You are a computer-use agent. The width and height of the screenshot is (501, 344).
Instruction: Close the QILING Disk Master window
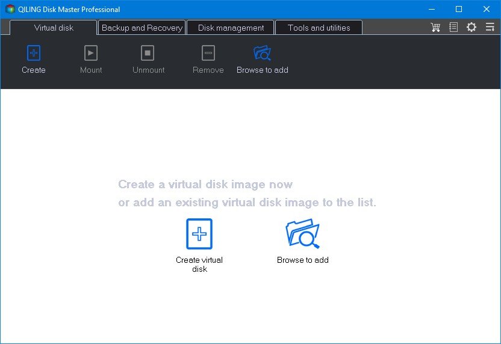pos(487,9)
